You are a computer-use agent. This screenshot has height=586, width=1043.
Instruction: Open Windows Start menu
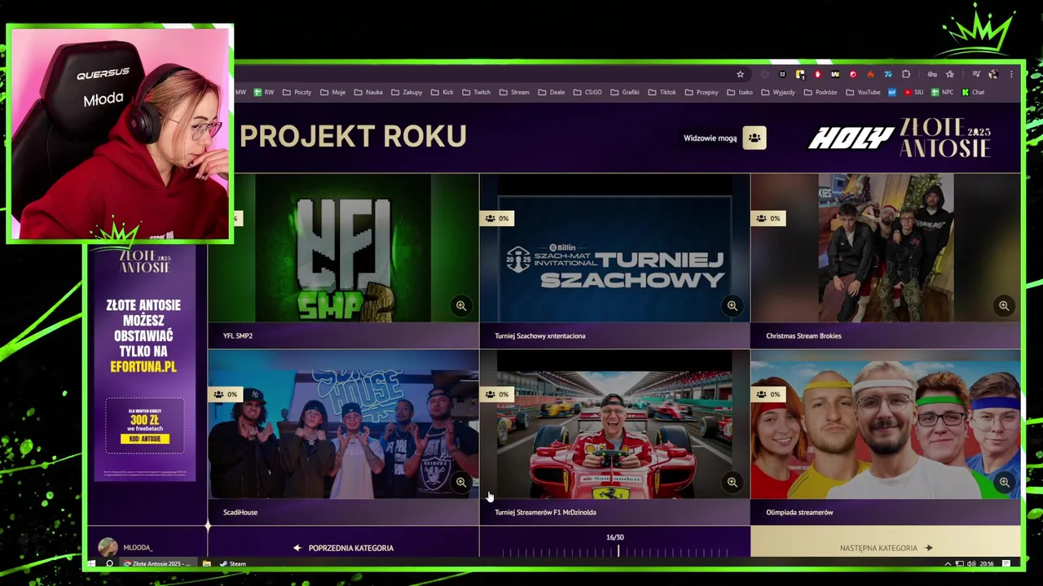[92, 563]
